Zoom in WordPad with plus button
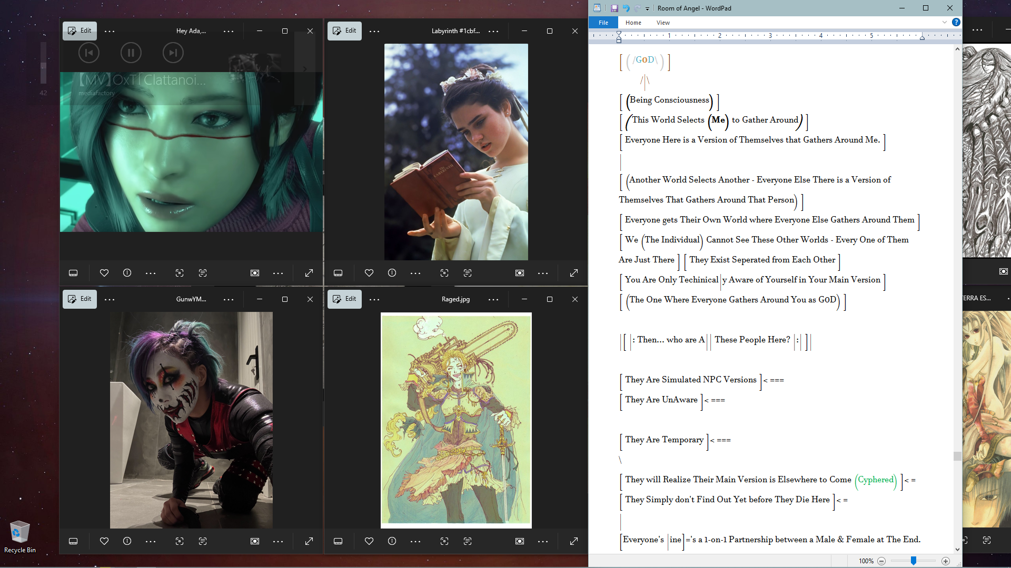This screenshot has height=568, width=1011. coord(946,561)
